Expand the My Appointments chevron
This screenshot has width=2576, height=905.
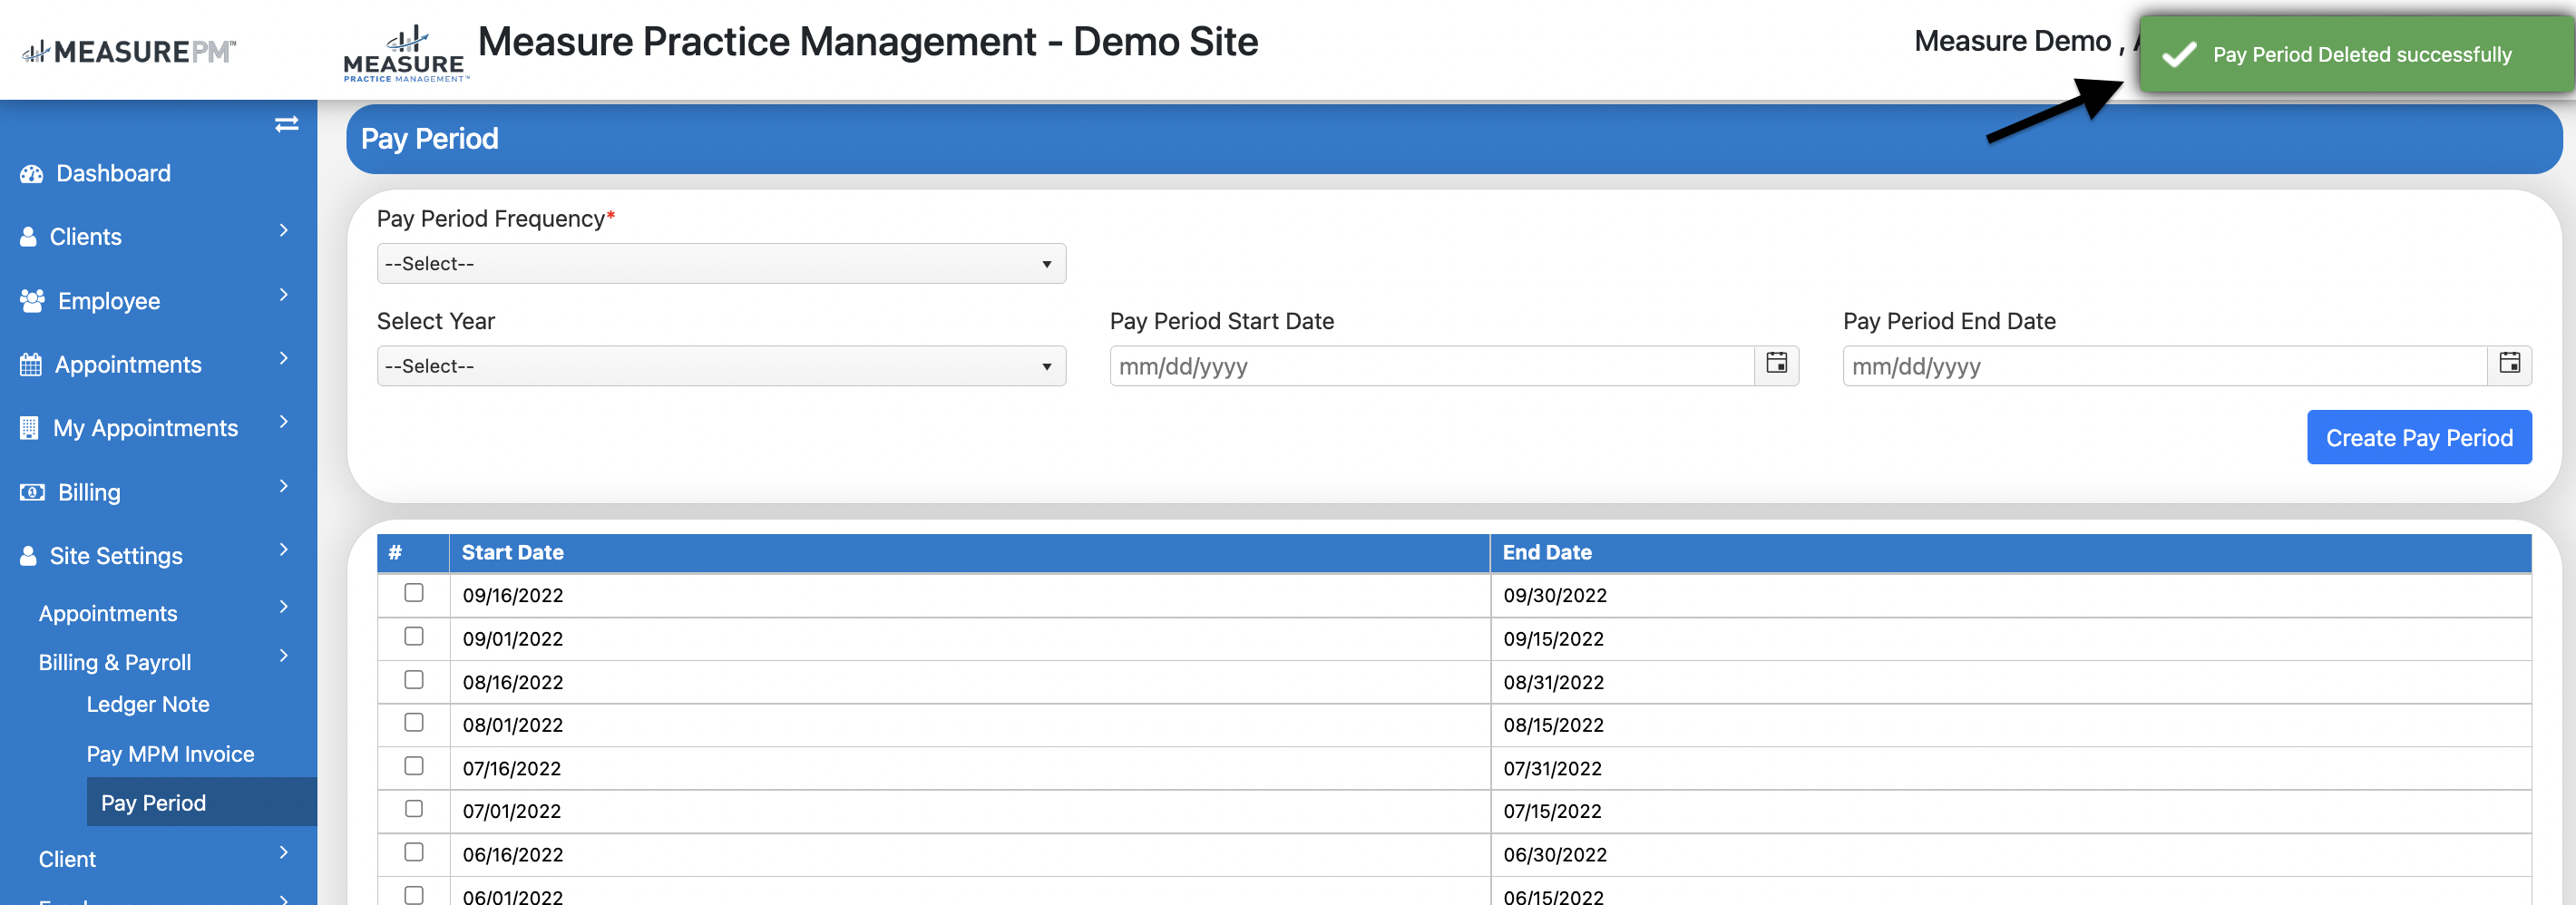tap(284, 421)
